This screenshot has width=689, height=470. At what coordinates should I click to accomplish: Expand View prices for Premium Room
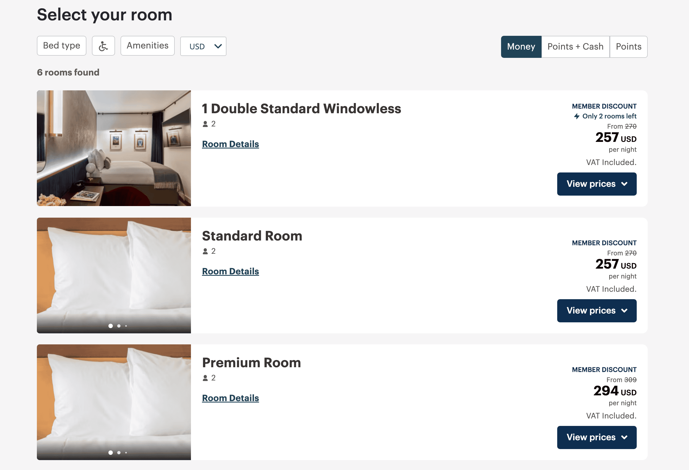[597, 437]
